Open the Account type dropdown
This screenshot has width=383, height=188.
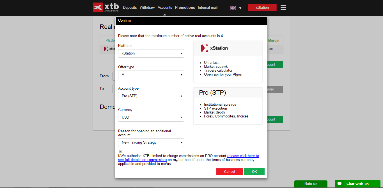(x=151, y=96)
